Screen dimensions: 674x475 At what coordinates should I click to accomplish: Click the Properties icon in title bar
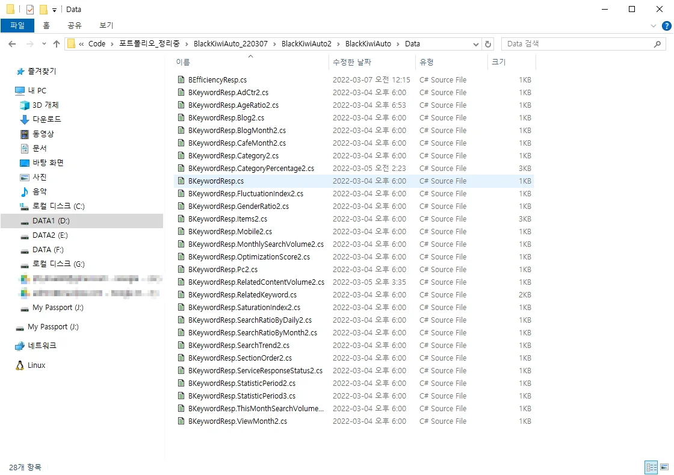click(x=30, y=10)
